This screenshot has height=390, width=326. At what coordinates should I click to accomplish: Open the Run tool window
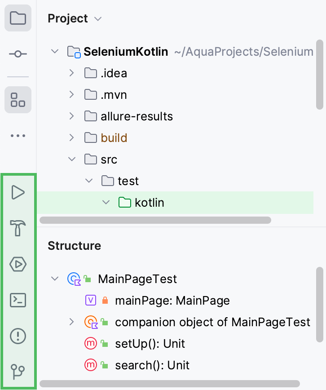18,193
